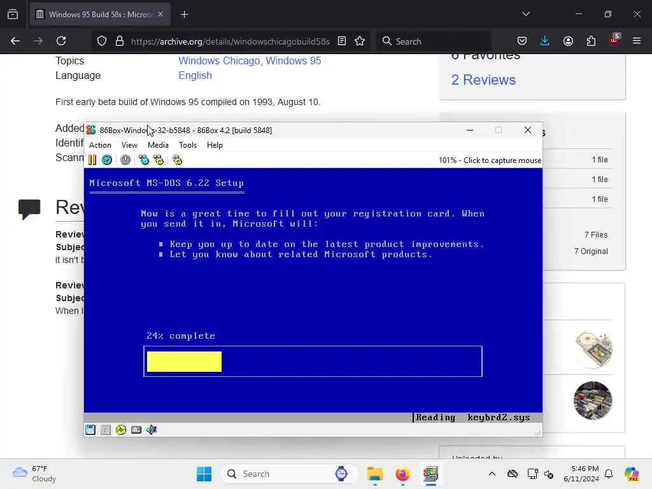This screenshot has height=489, width=652.
Task: Show tracking protection shield info
Action: [102, 41]
